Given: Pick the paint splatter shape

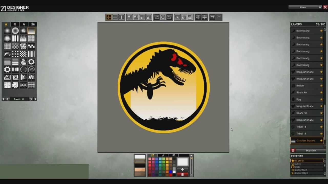Looking at the screenshot, I should 31,77.
